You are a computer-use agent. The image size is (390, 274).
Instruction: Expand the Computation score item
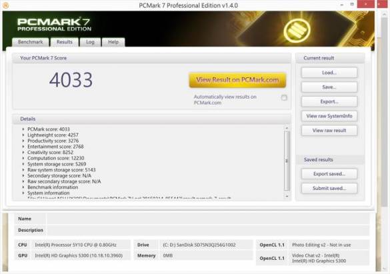point(23,158)
